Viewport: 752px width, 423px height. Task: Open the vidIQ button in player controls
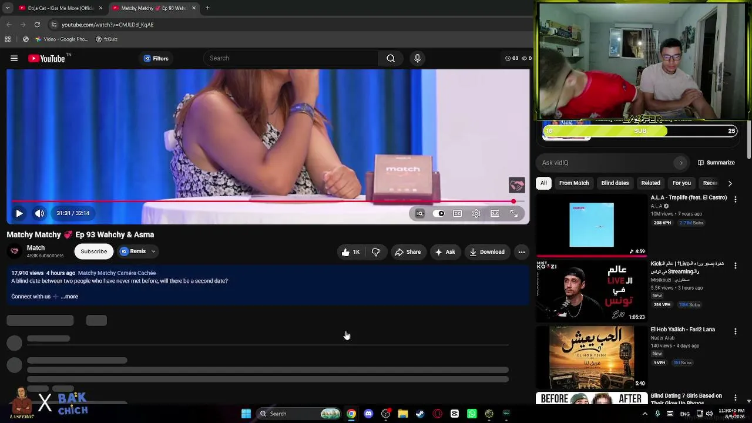[x=419, y=213]
